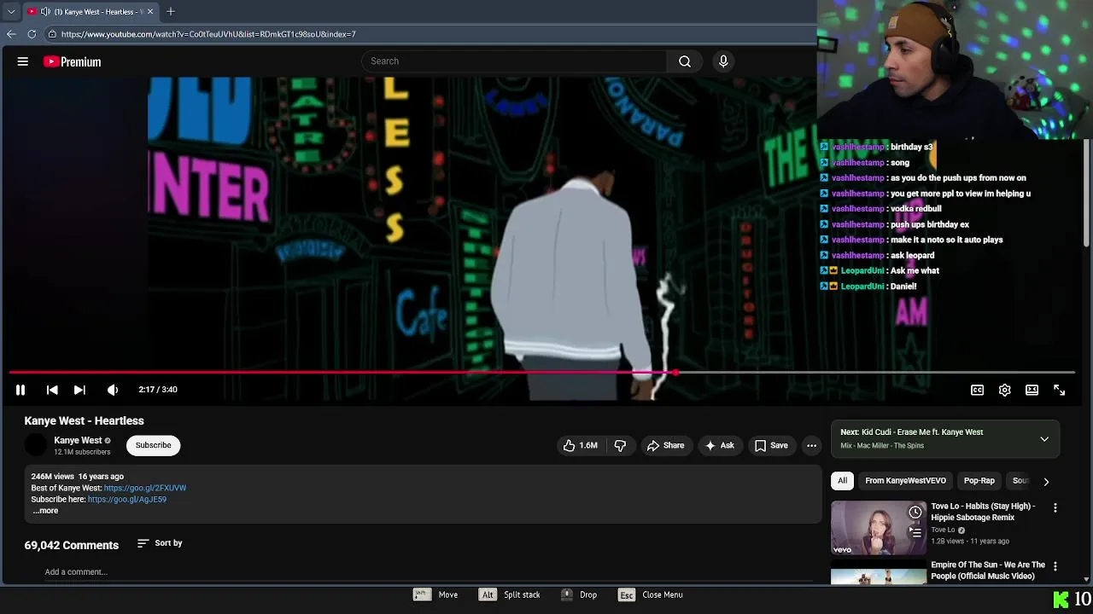Go to YouTube Premium home logo
Viewport: 1093px width, 614px height.
73,61
